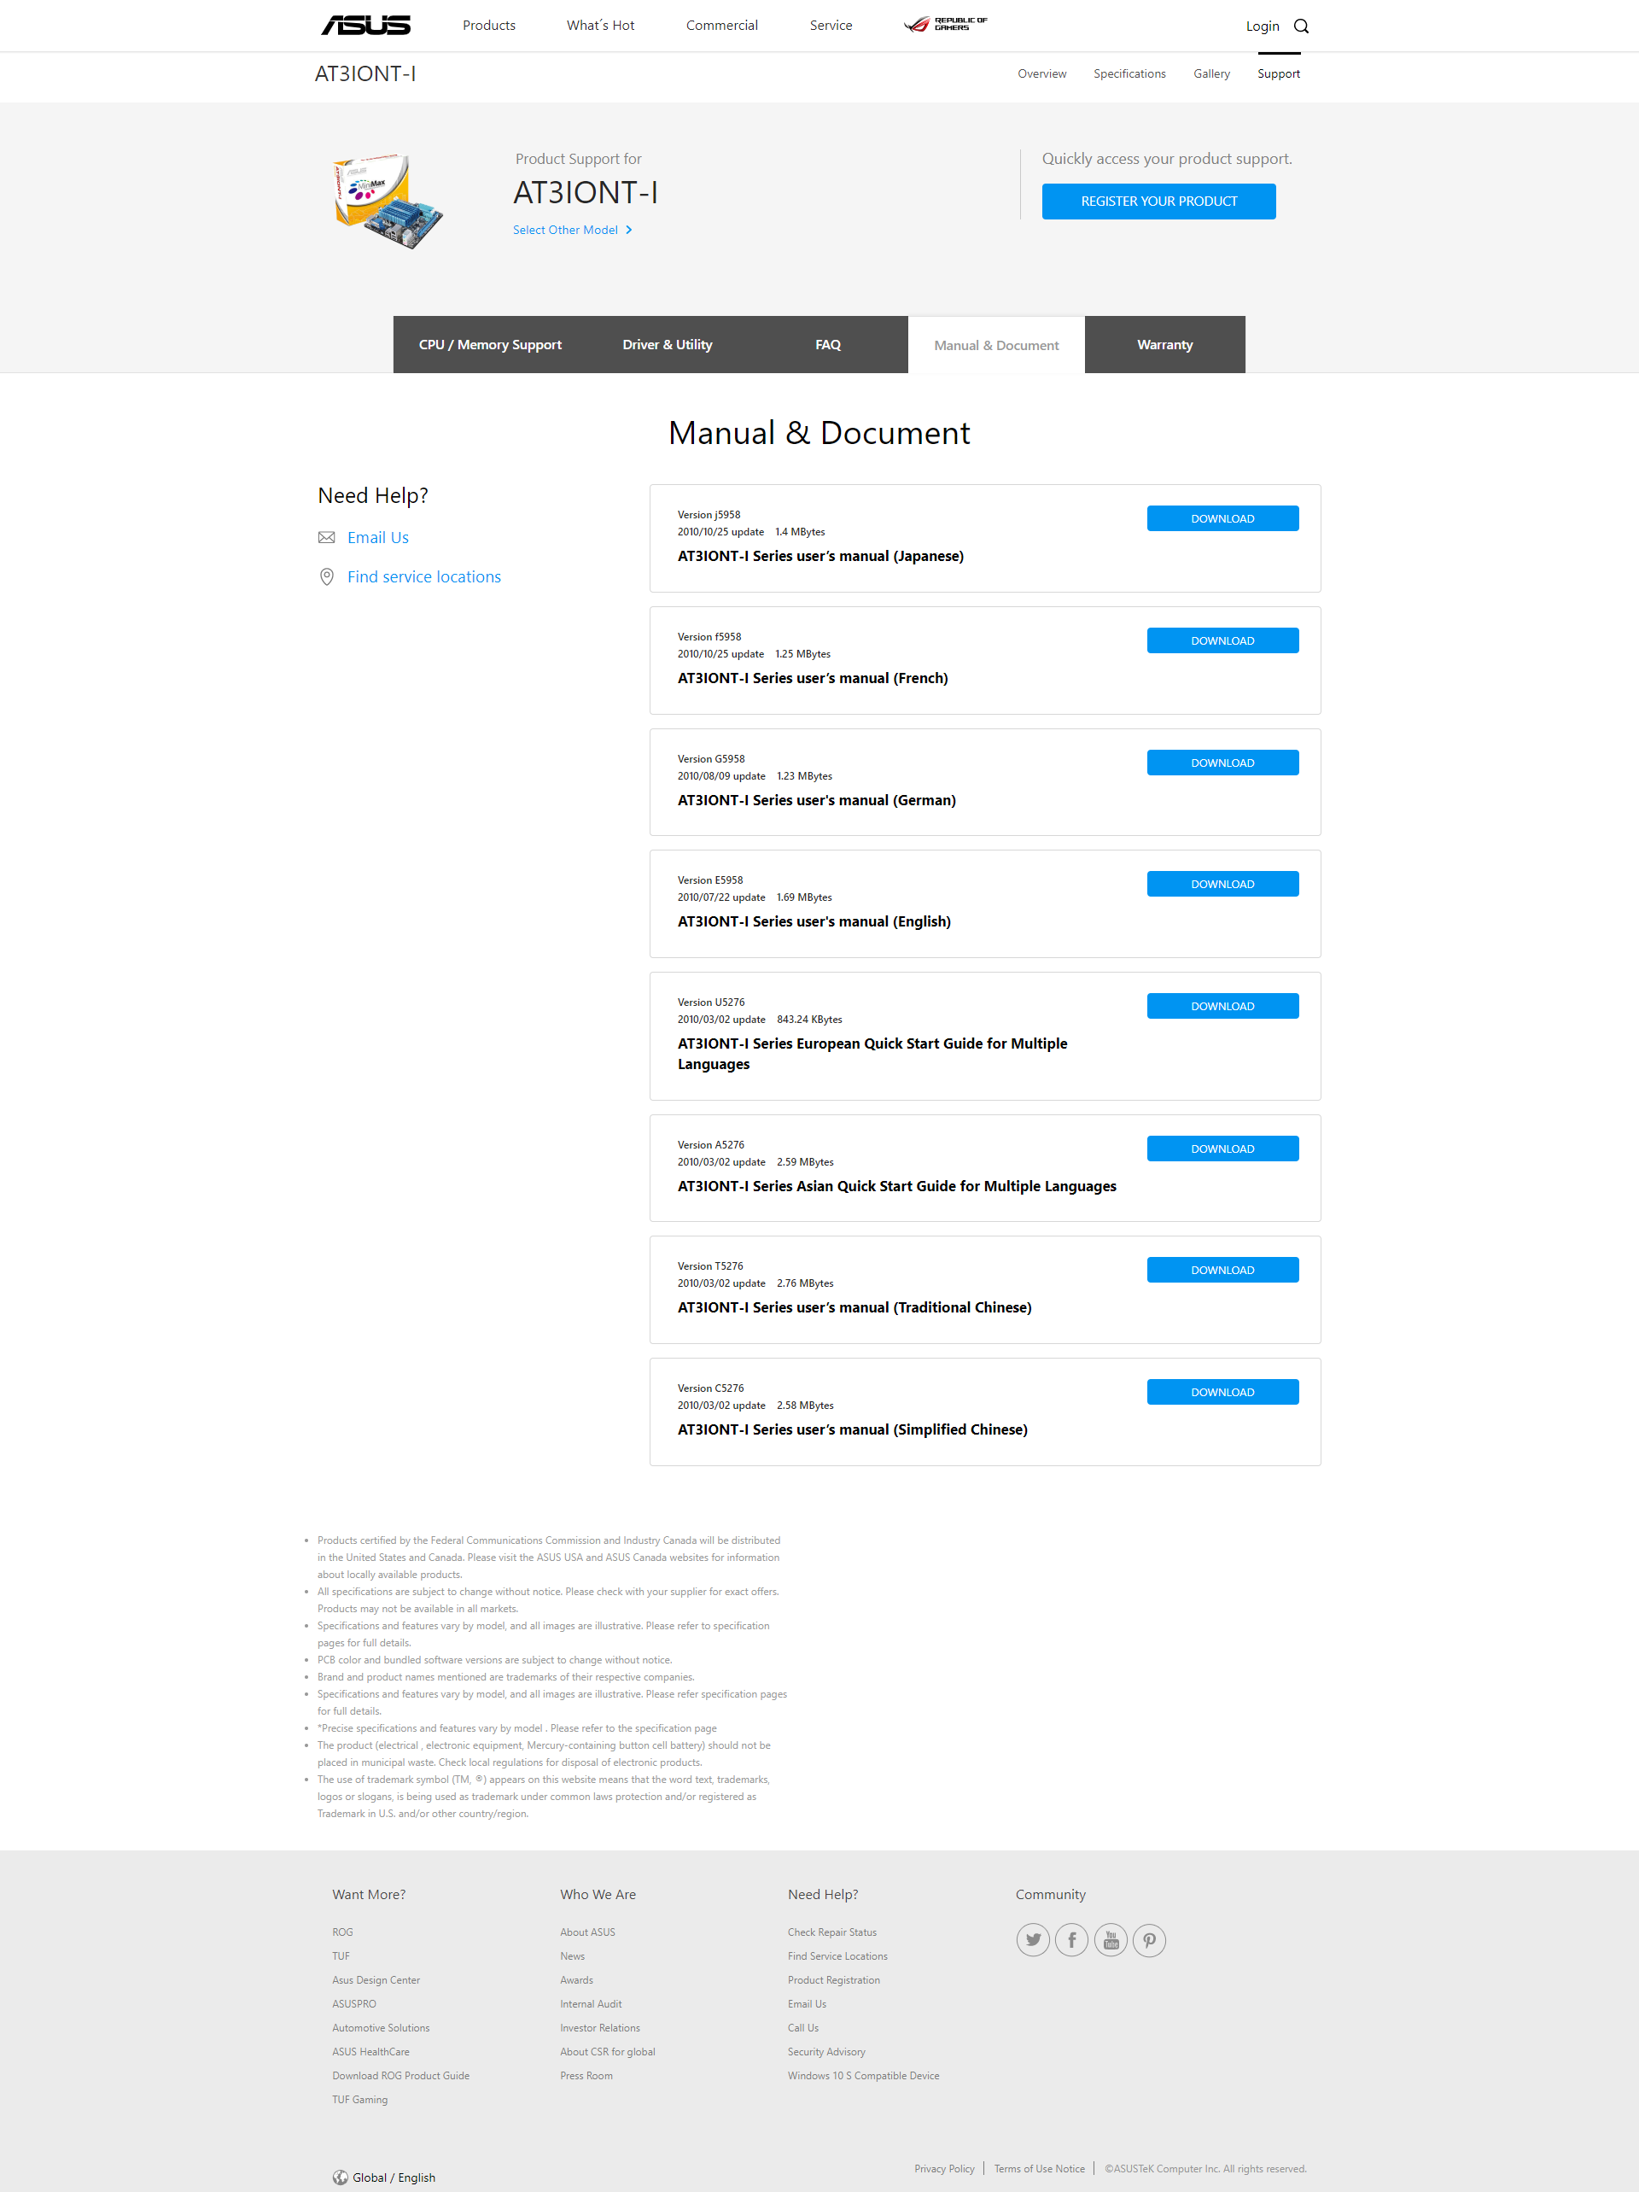
Task: Open the Awards footer link
Action: pyautogui.click(x=577, y=1979)
